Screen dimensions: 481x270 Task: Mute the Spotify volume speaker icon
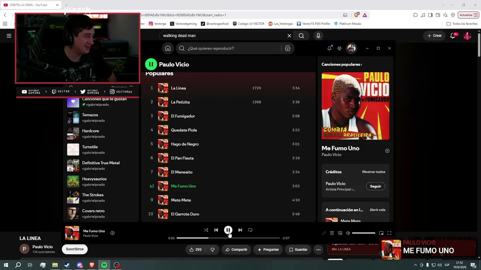[x=348, y=233]
